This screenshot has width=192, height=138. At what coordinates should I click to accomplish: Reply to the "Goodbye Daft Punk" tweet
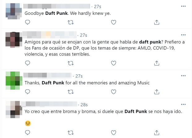[28, 22]
